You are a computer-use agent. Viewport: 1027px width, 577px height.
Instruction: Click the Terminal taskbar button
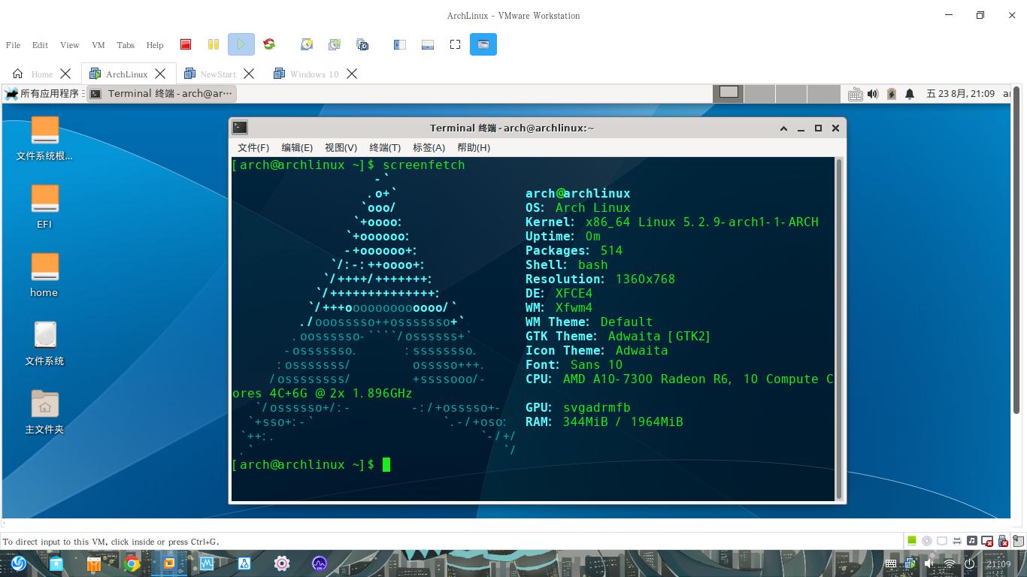coord(162,93)
